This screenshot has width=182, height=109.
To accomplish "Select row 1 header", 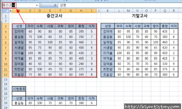I will 5,16.
